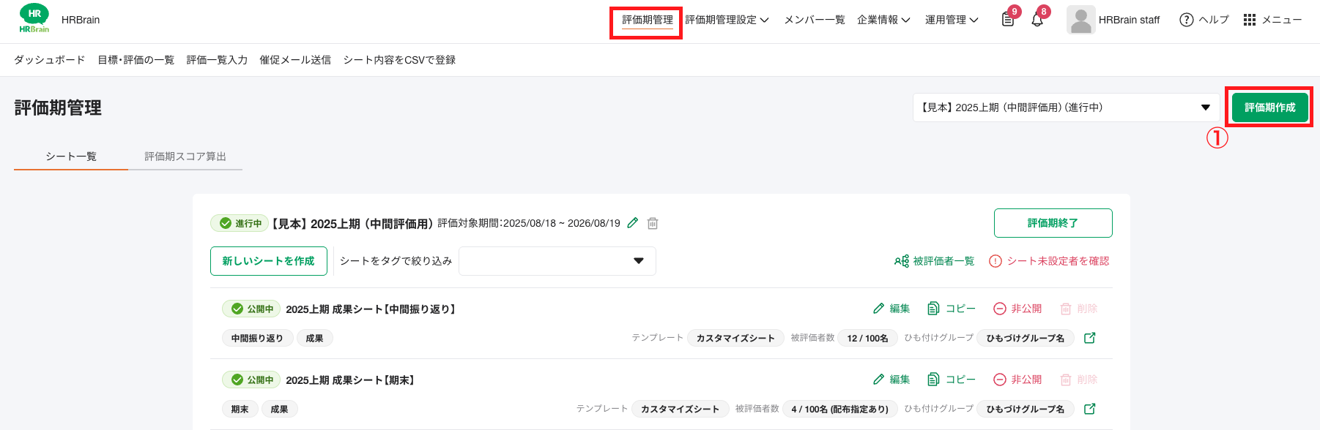Viewport: 1320px width, 430px height.
Task: Open シート未設定者を確認 link
Action: coord(1049,261)
